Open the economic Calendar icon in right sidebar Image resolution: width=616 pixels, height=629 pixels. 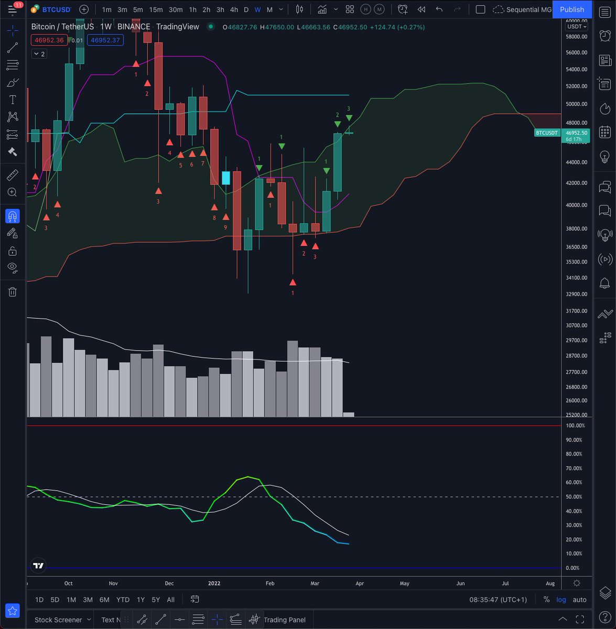click(604, 132)
